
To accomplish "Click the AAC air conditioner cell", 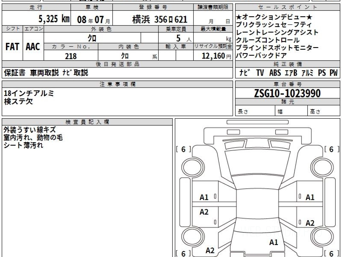I will click(x=33, y=47).
